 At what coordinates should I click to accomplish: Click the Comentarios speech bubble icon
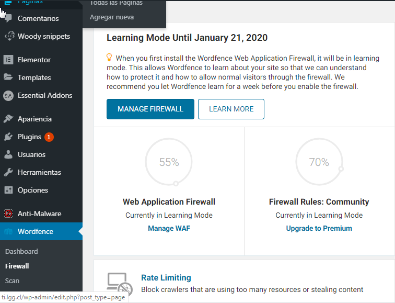[x=9, y=19]
